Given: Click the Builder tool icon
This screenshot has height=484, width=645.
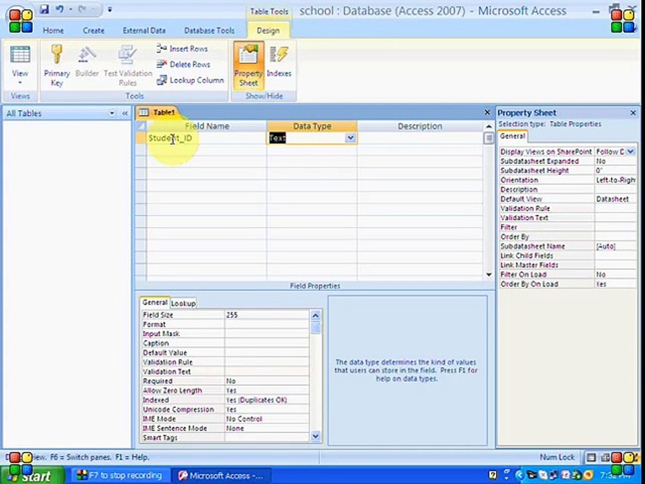Looking at the screenshot, I should click(x=87, y=62).
